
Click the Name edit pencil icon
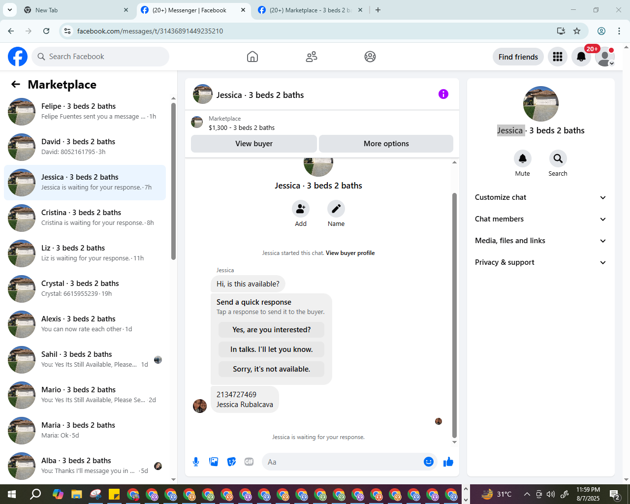[x=336, y=209]
